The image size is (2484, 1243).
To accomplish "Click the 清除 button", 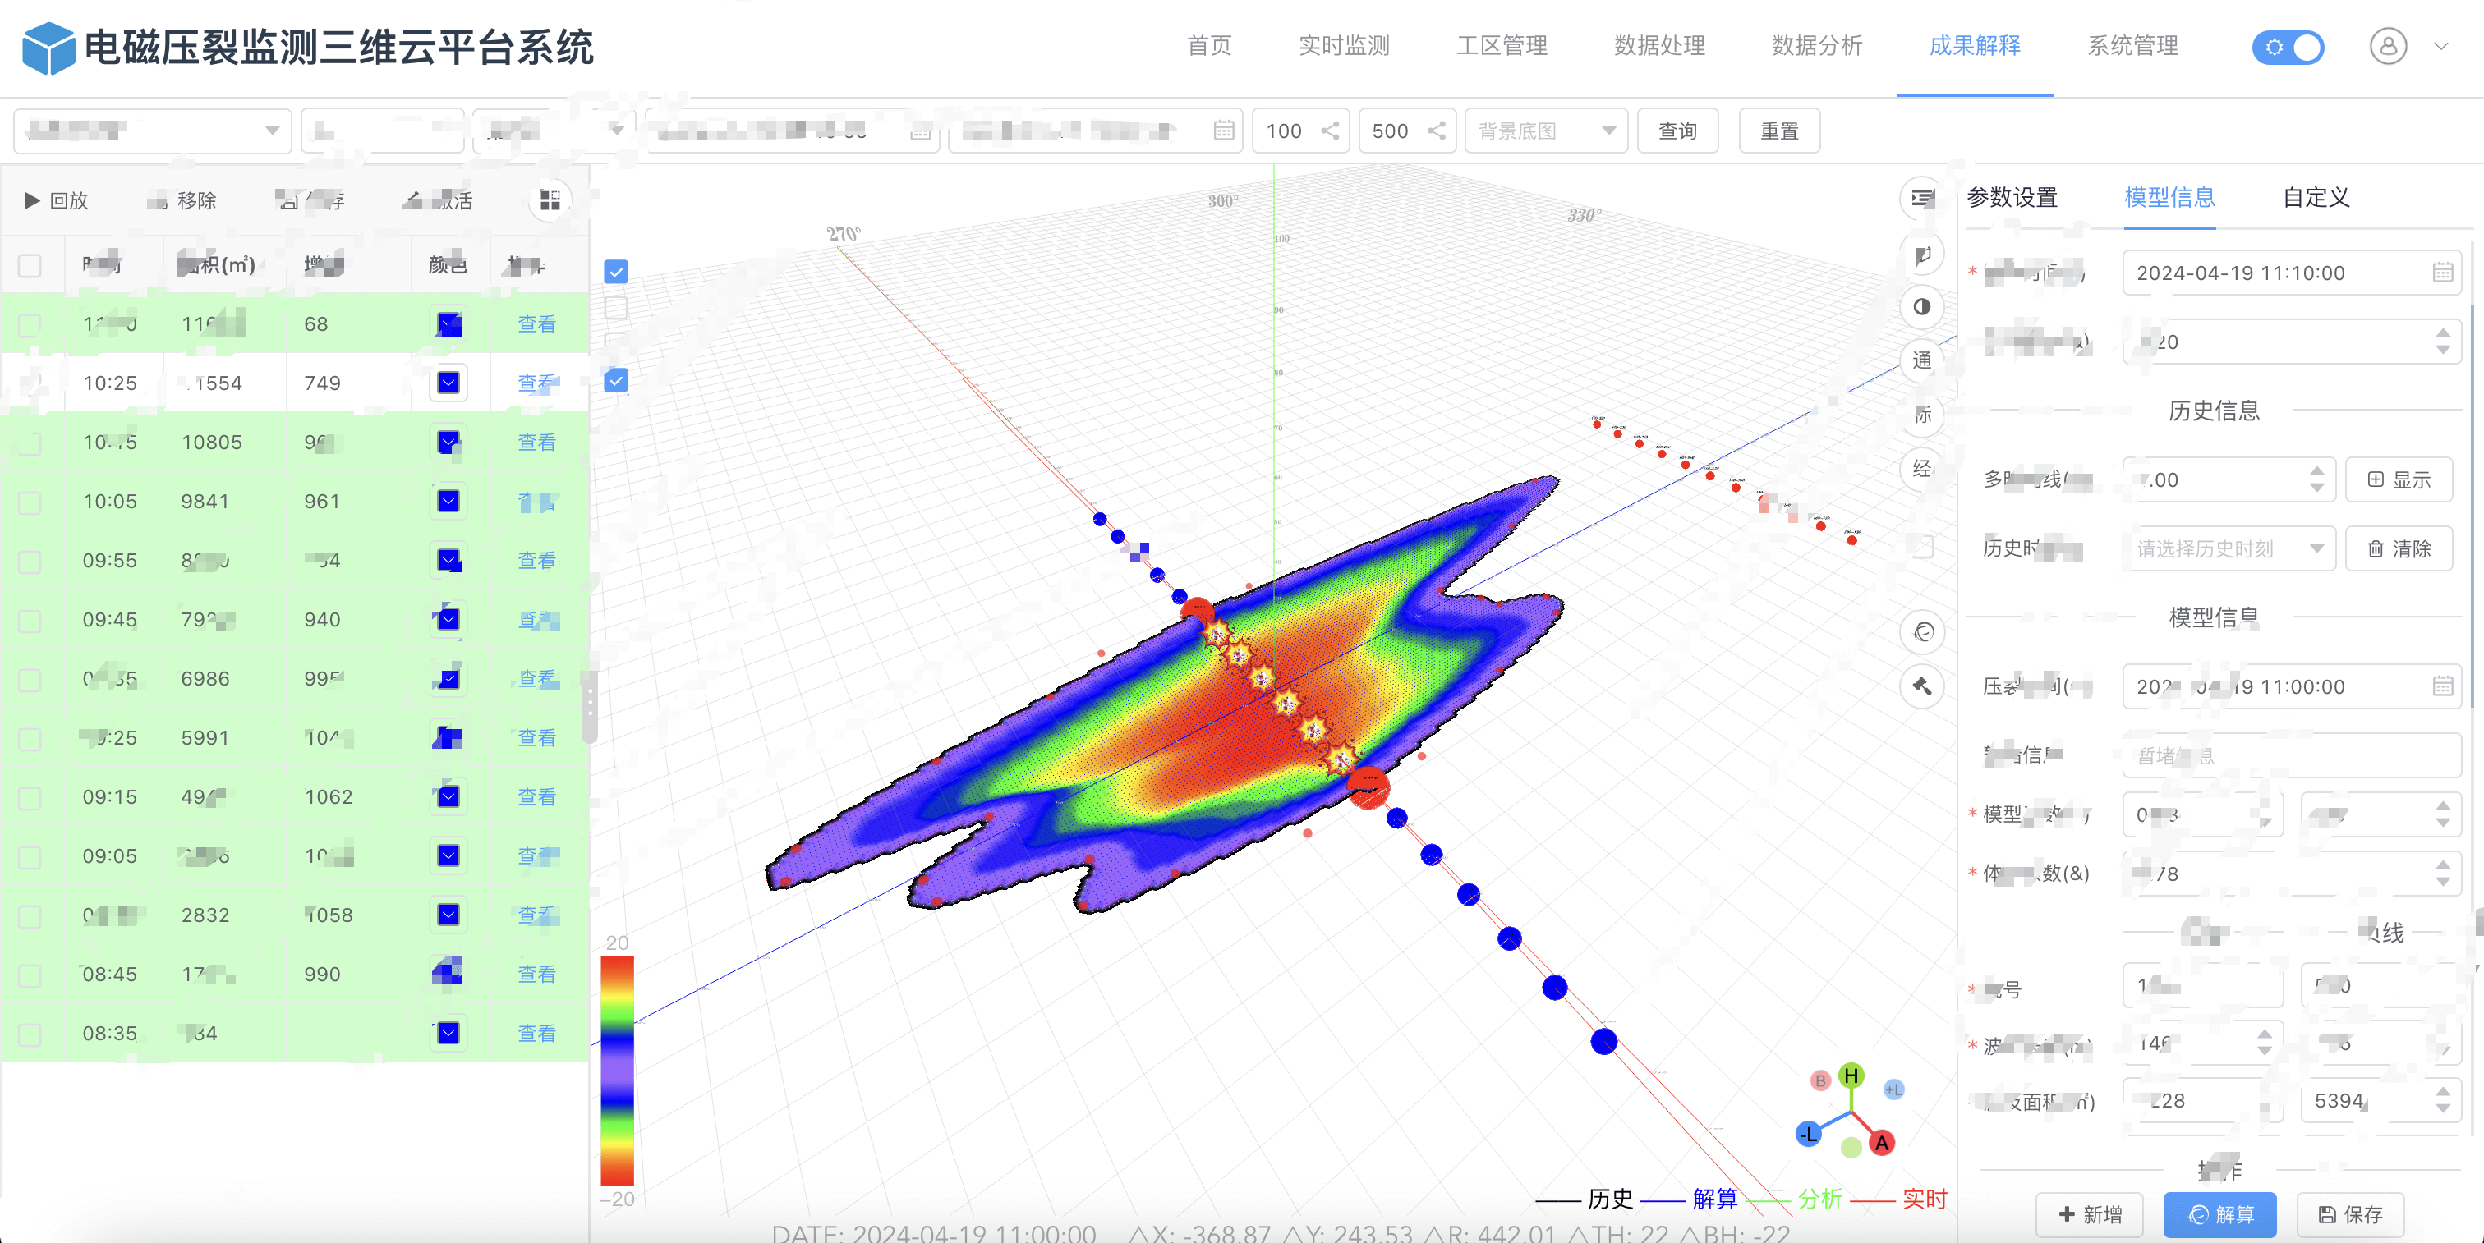I will point(2399,548).
